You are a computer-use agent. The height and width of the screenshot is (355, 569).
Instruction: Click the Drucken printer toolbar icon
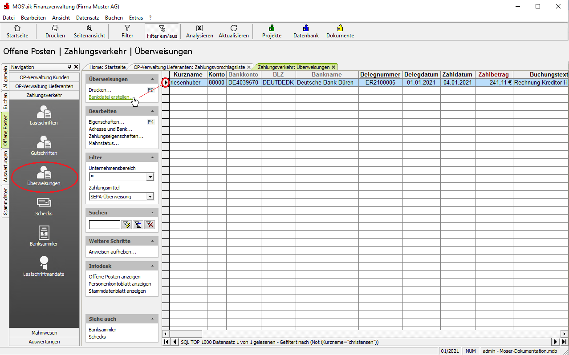click(x=55, y=31)
